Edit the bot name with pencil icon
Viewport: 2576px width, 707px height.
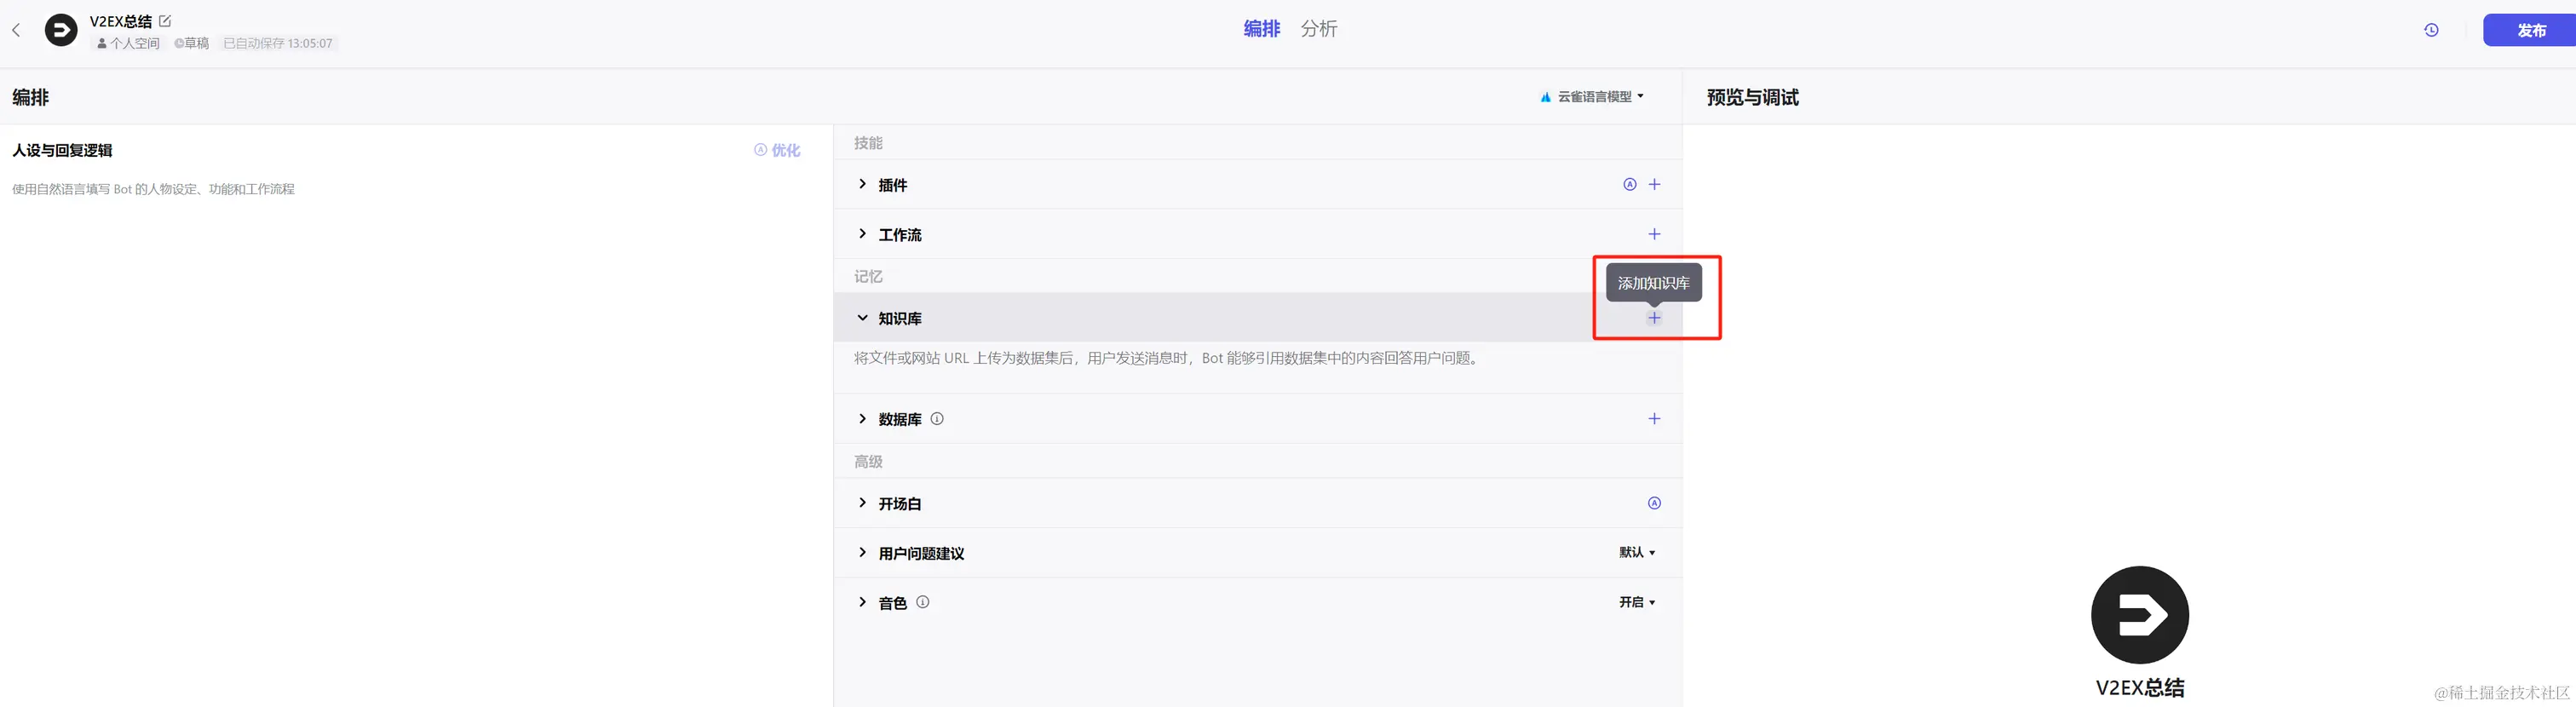[165, 21]
